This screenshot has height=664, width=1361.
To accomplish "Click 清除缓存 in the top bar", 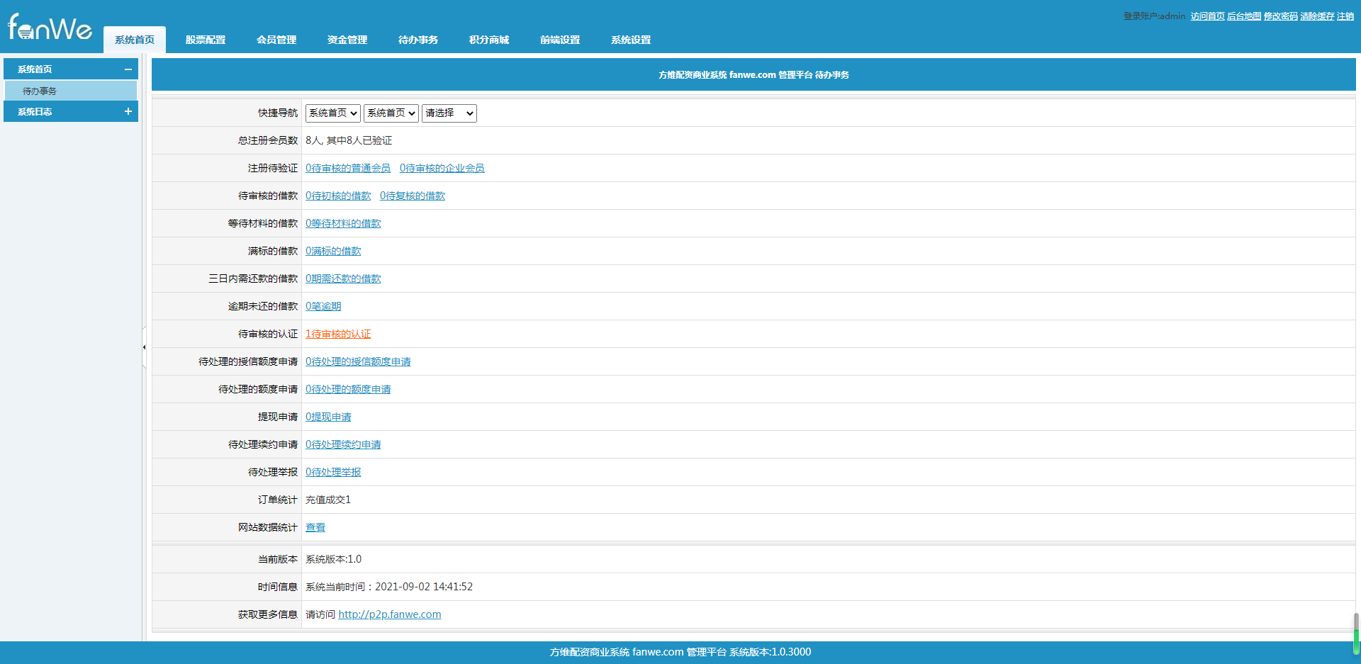I will tap(1317, 16).
